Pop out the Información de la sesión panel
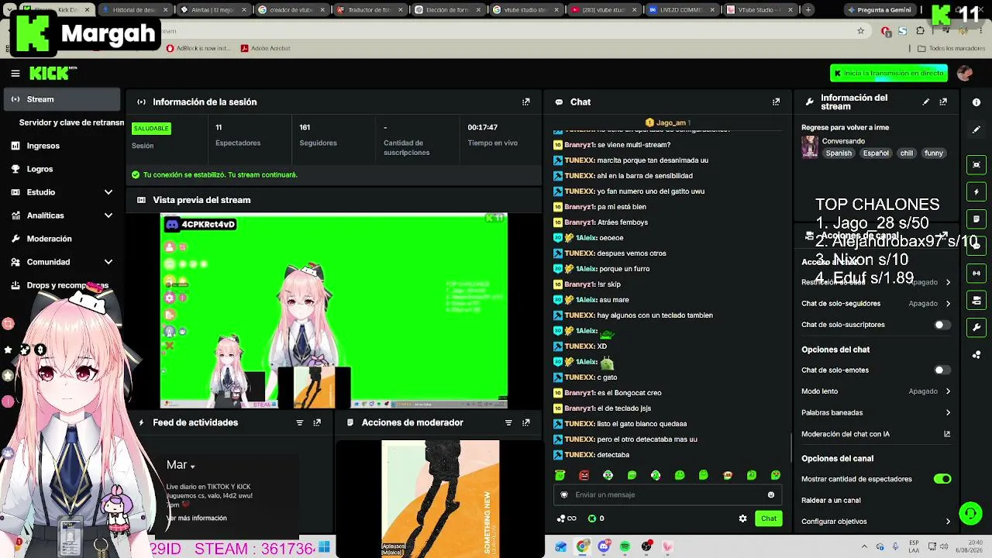 coord(526,102)
